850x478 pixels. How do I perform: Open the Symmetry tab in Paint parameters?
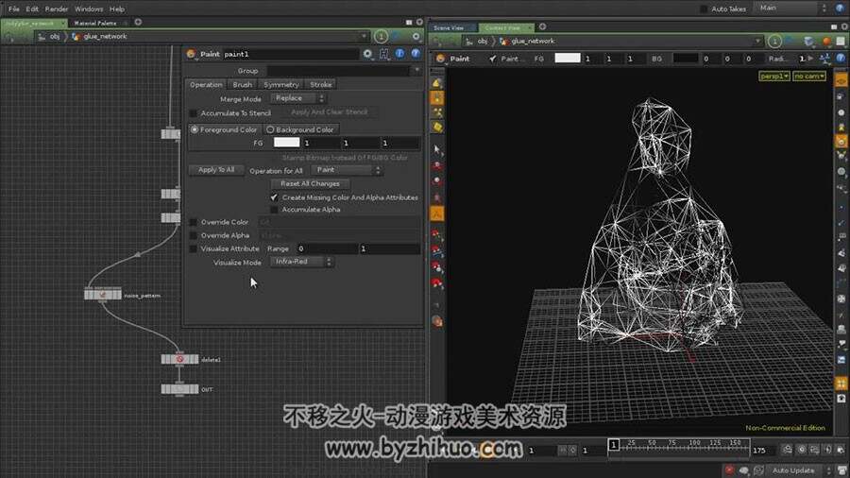coord(281,84)
